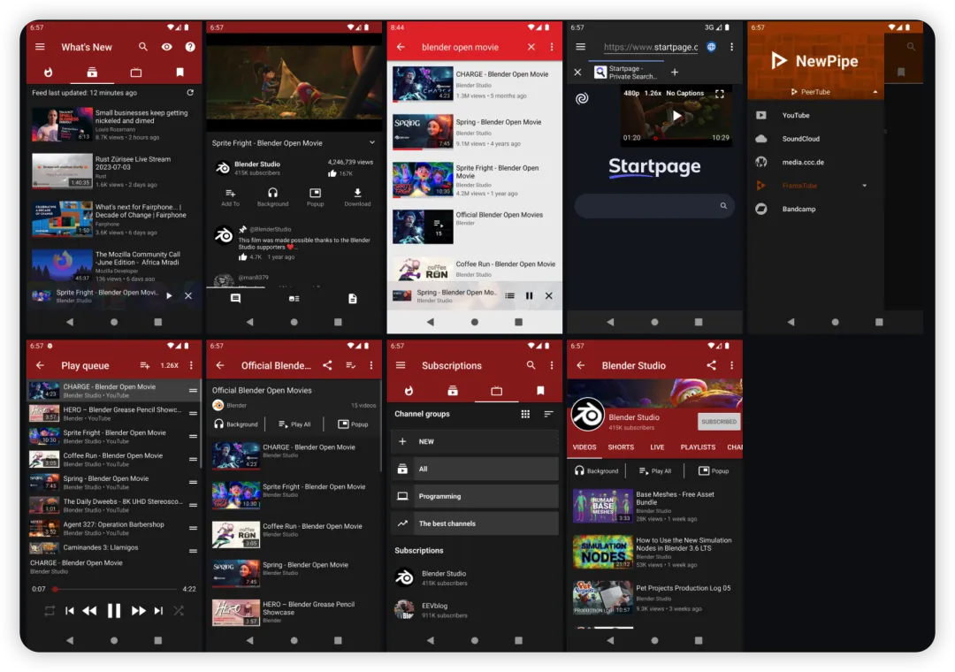Toggle SUBSCRIBED button for Blender Studio
The image size is (955, 672).
[719, 422]
